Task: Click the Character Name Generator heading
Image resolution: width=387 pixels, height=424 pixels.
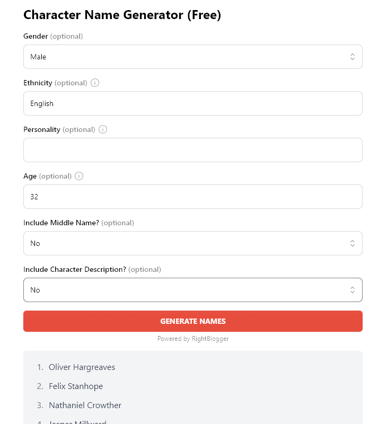Action: 122,15
